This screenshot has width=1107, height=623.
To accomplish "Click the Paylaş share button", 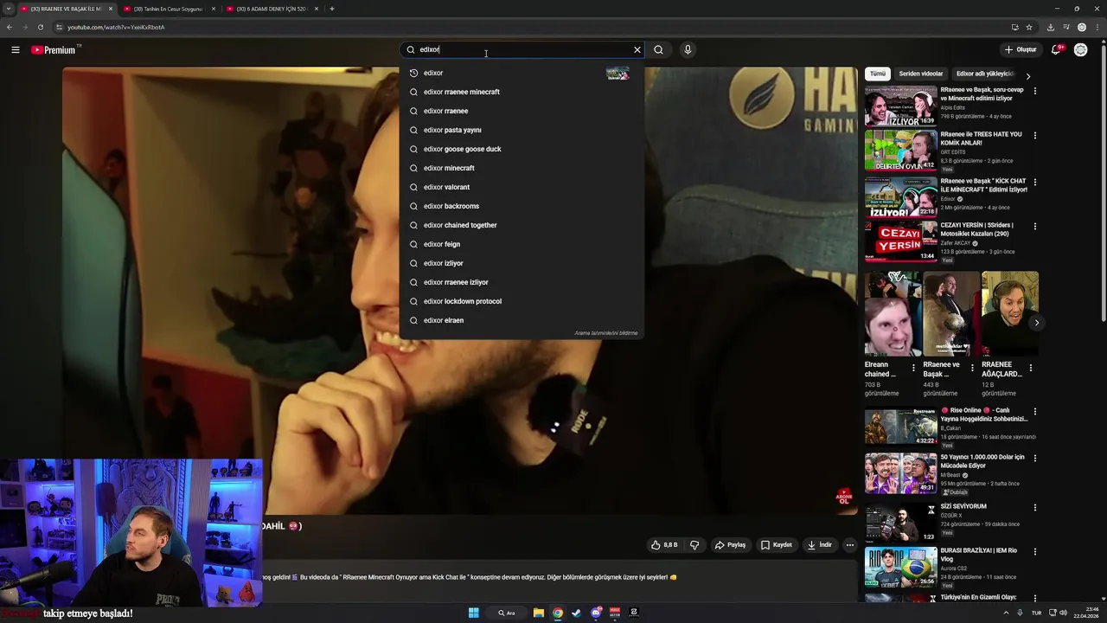I will [x=730, y=545].
